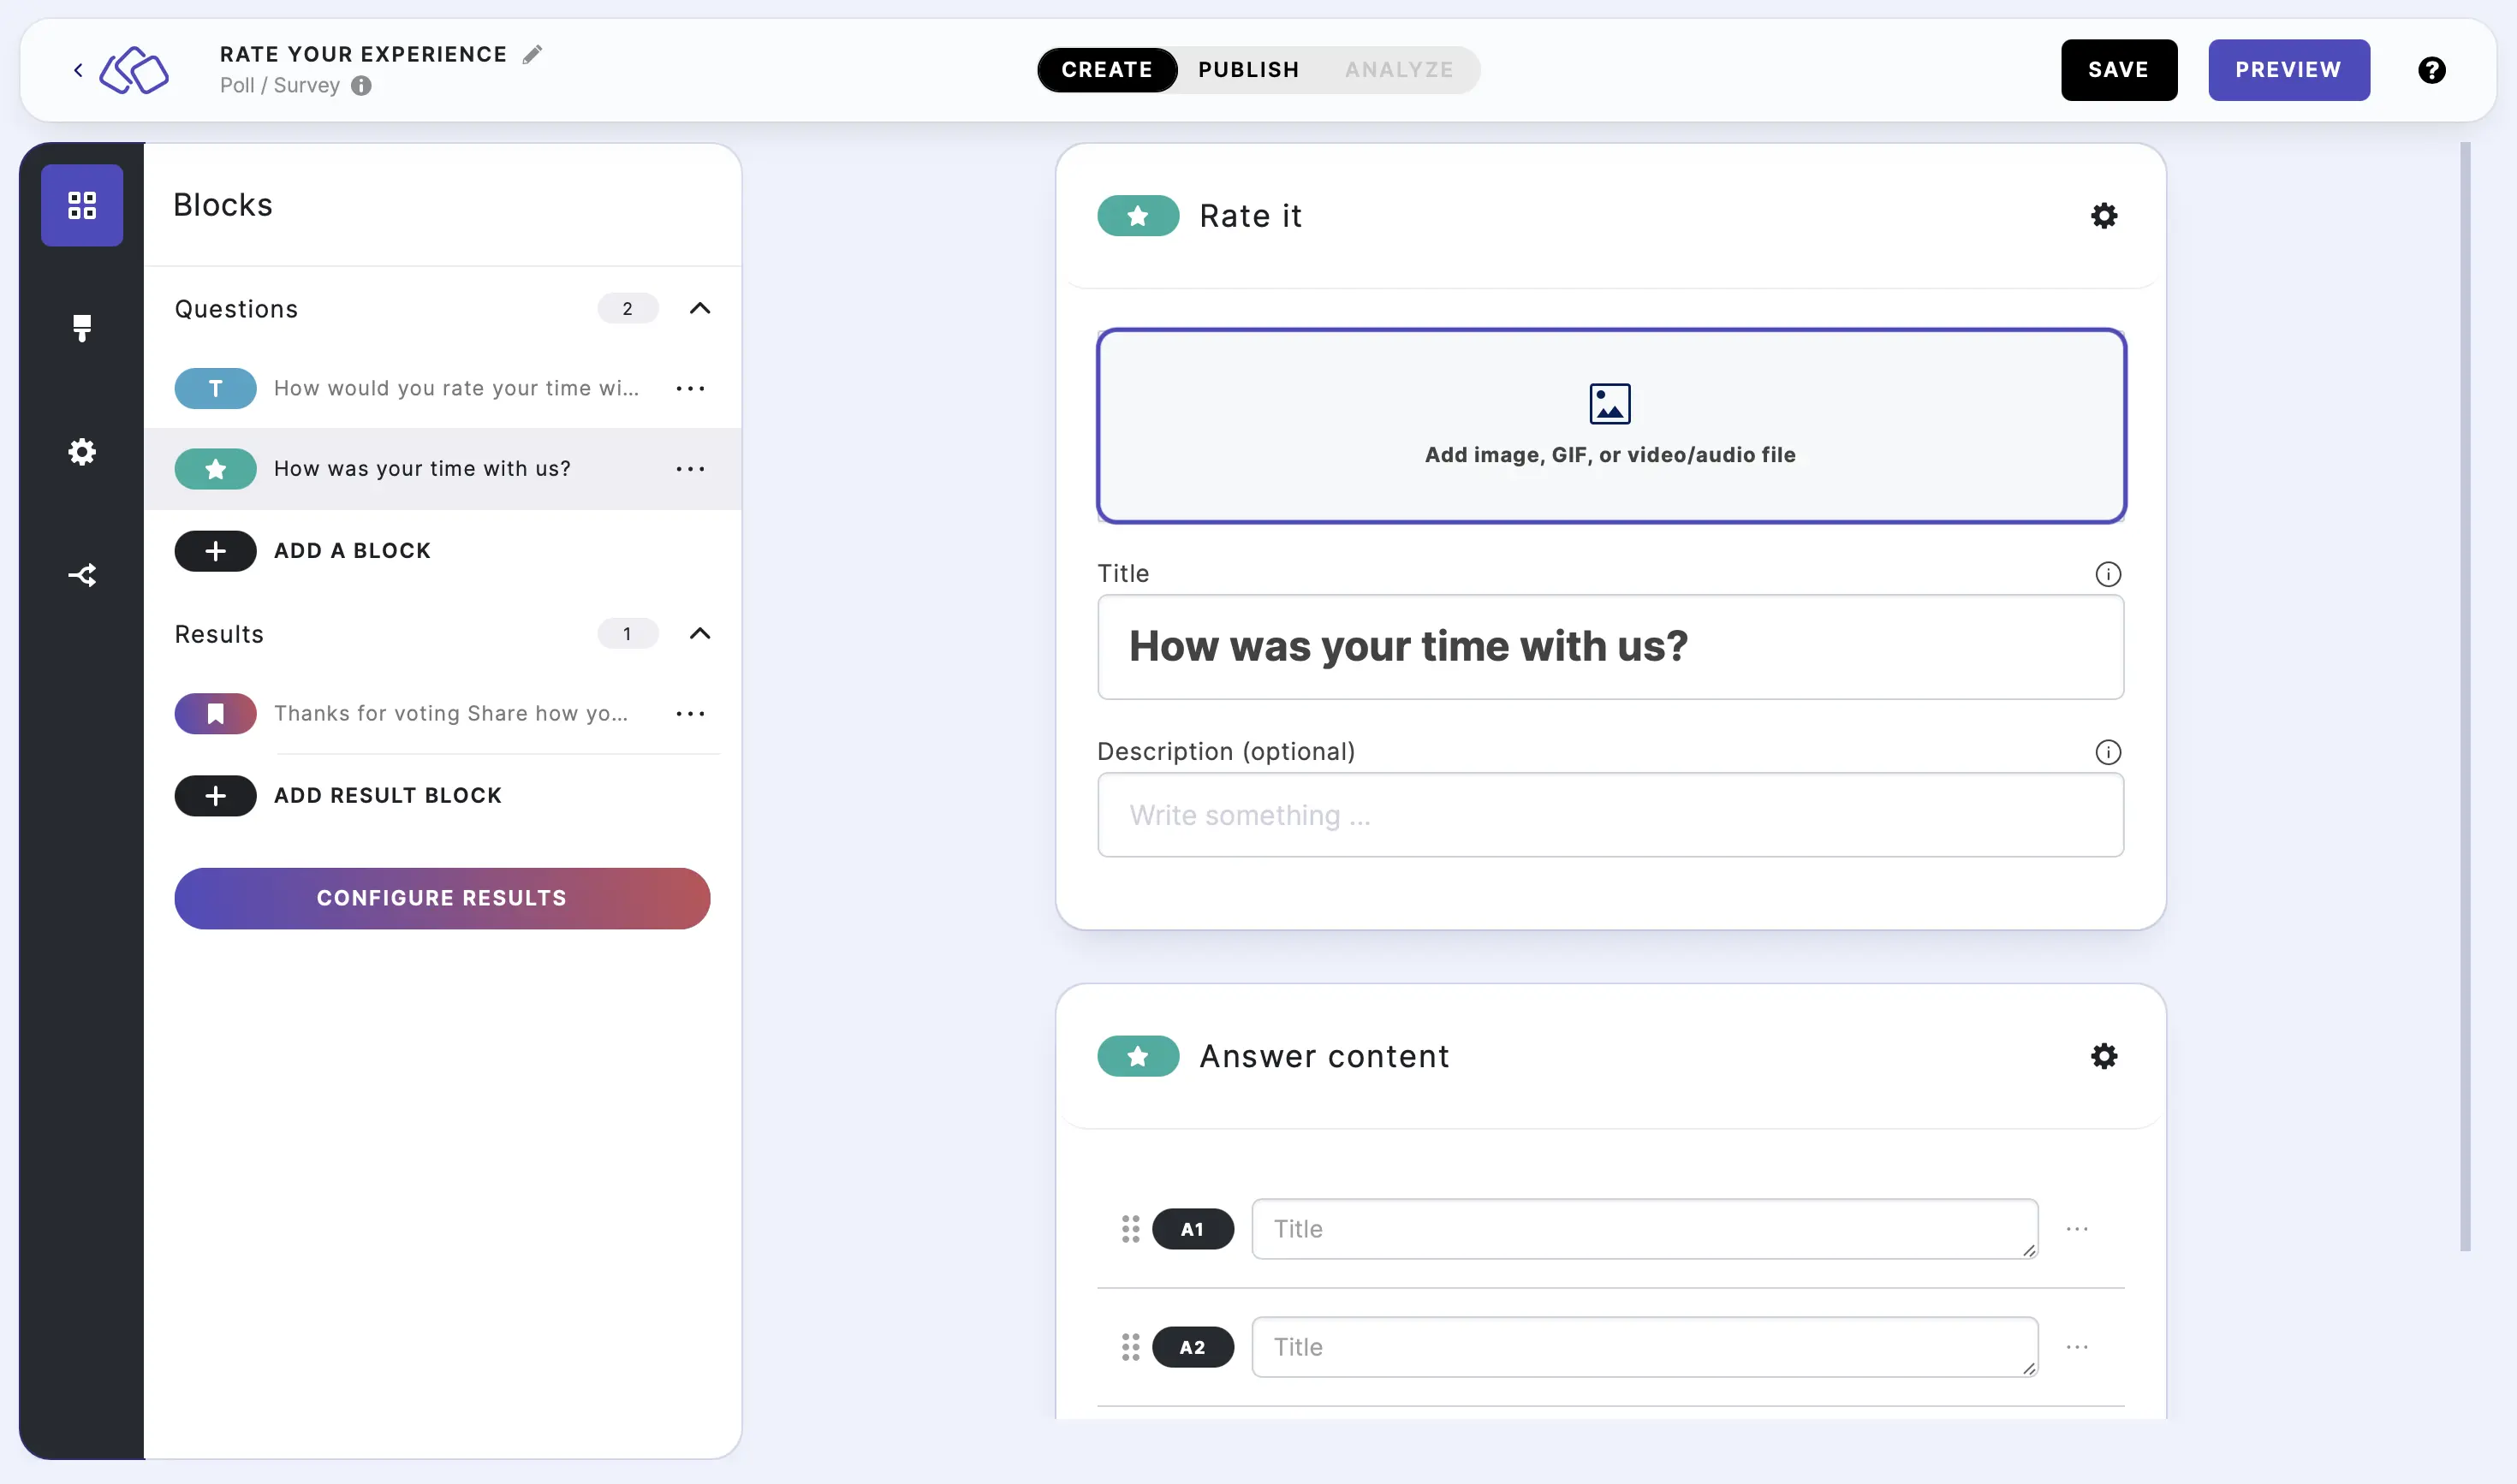Click the plus icon for Add a Block
The height and width of the screenshot is (1484, 2517).
point(215,551)
